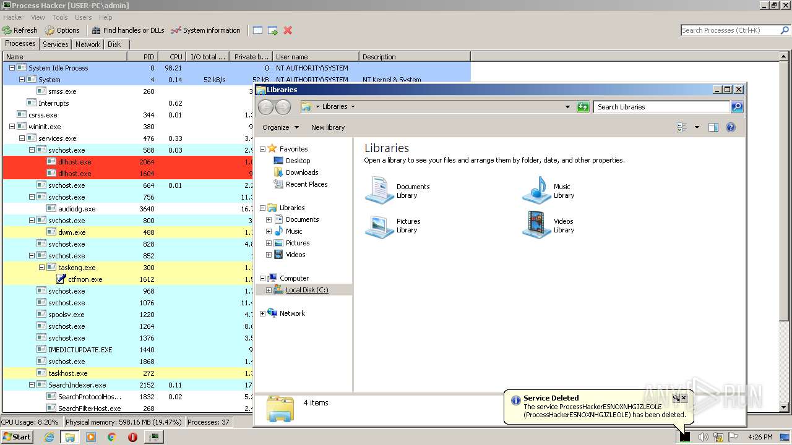Viewport: 792px width, 445px height.
Task: Click the red X terminate icon
Action: [x=288, y=30]
